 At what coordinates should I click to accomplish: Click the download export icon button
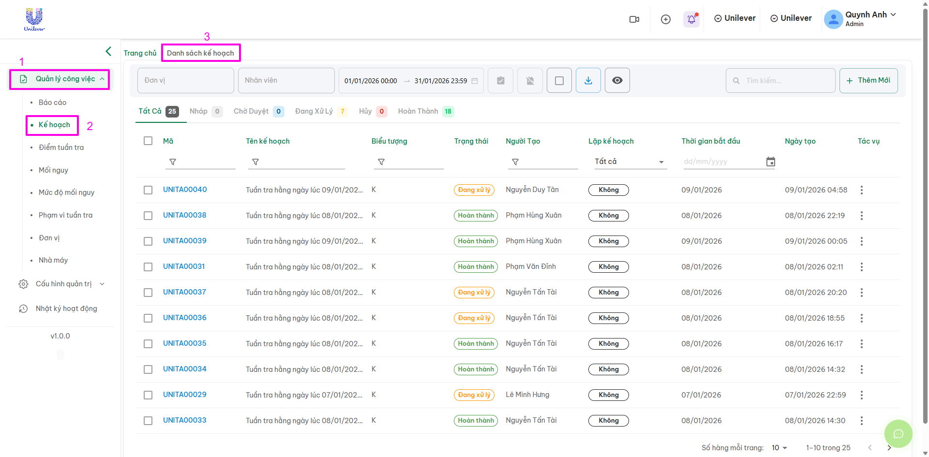click(588, 80)
